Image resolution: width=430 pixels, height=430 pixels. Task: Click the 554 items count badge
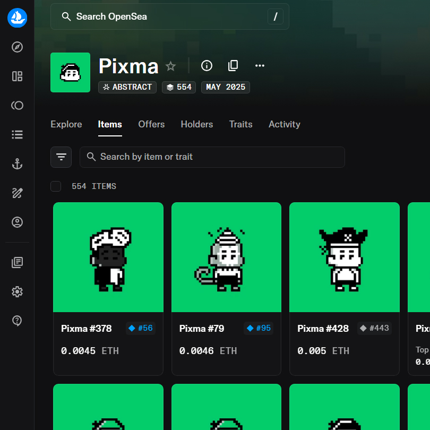[179, 87]
